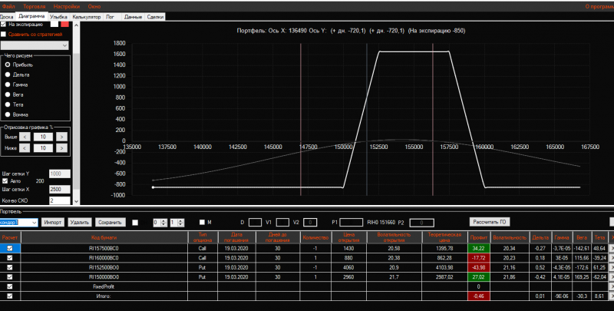Switch to the Сделки tab
The image size is (614, 311).
pyautogui.click(x=156, y=17)
